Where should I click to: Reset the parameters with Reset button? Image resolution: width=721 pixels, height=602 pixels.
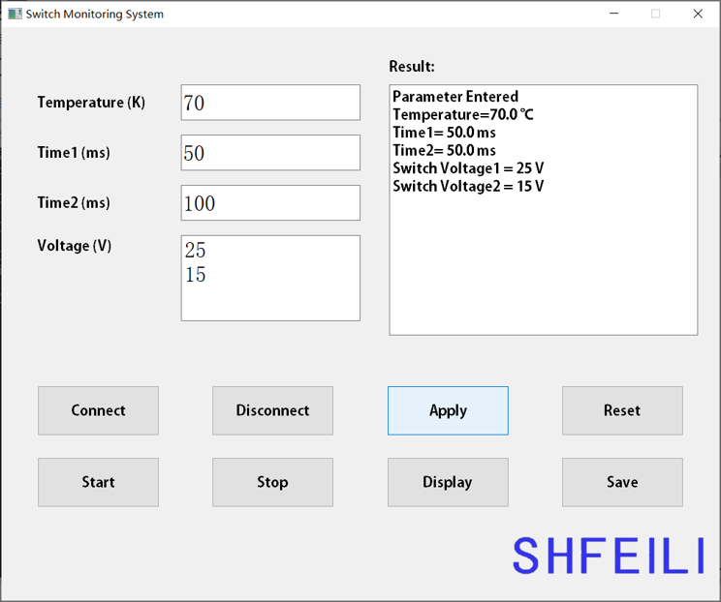point(622,410)
